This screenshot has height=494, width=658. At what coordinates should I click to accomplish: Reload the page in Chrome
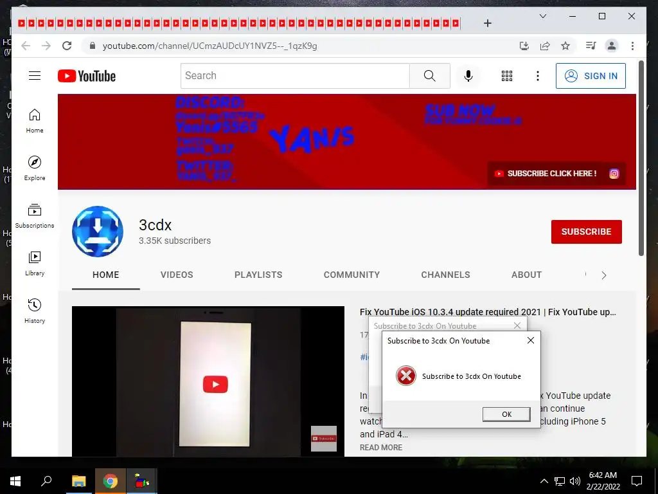[67, 46]
